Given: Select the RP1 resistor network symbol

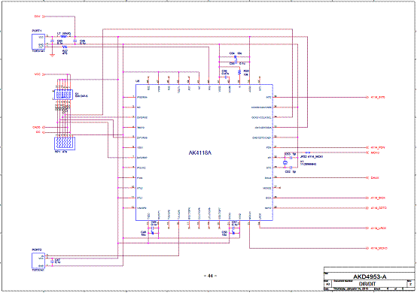Looking at the screenshot, I should 65,143.
